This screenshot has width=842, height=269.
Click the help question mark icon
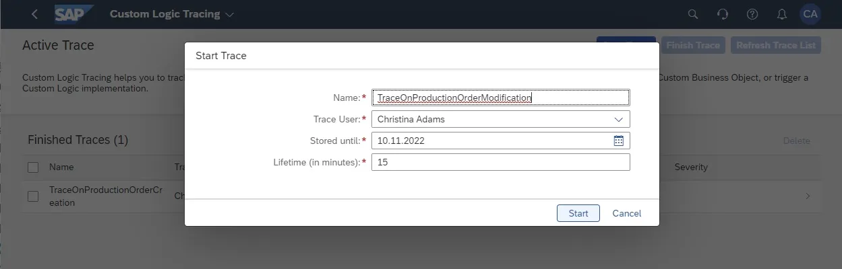coord(752,14)
